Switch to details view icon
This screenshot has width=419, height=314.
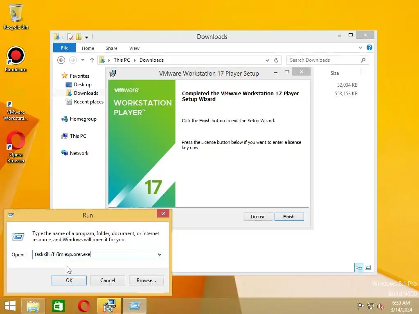point(358,267)
